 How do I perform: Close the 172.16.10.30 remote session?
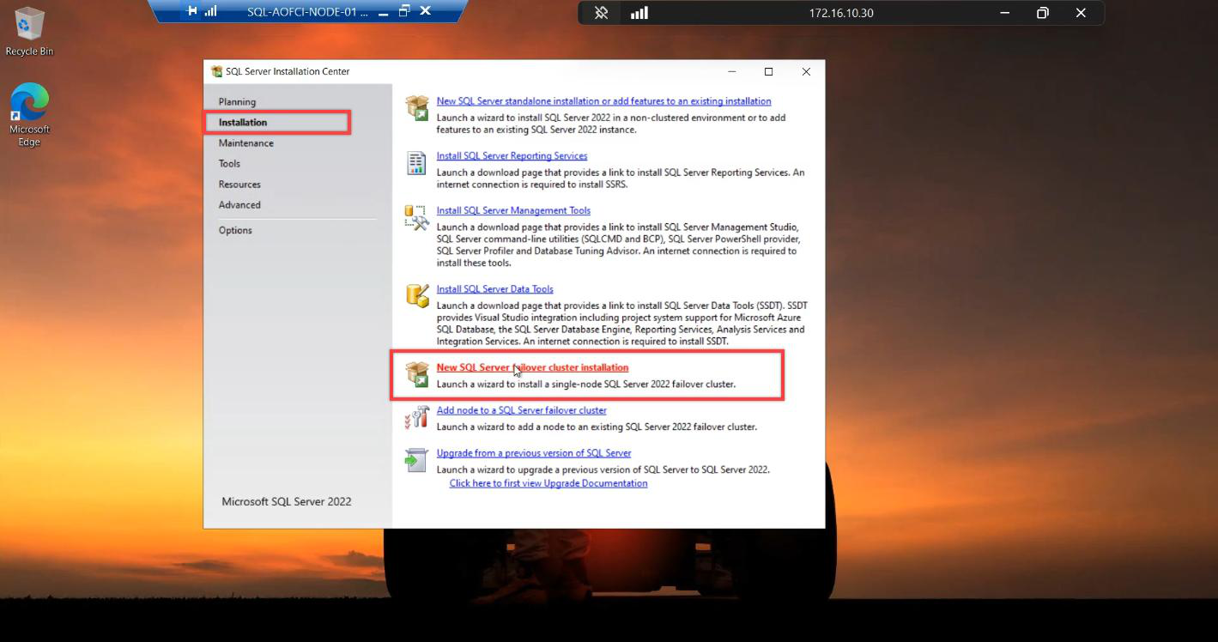pos(1081,13)
